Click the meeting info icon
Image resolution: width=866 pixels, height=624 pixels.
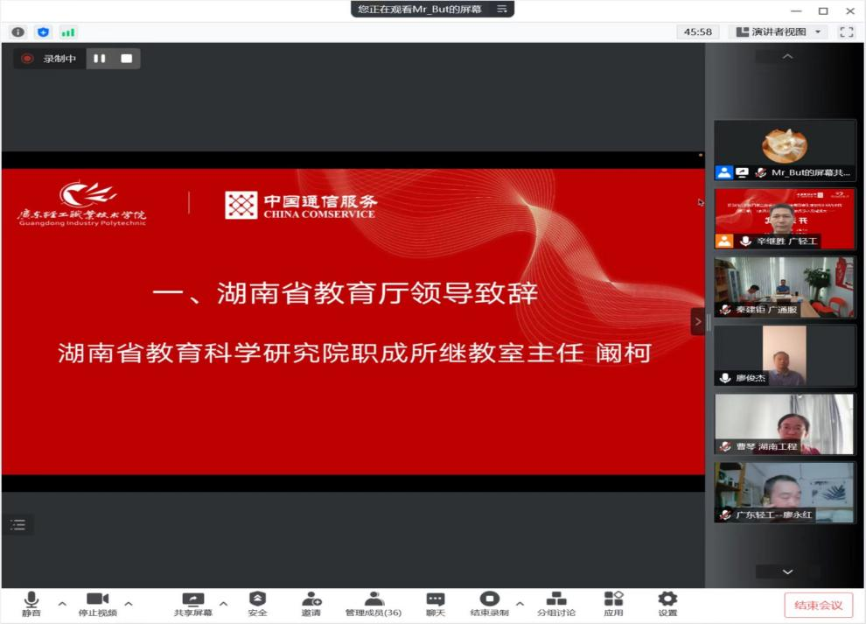(17, 32)
